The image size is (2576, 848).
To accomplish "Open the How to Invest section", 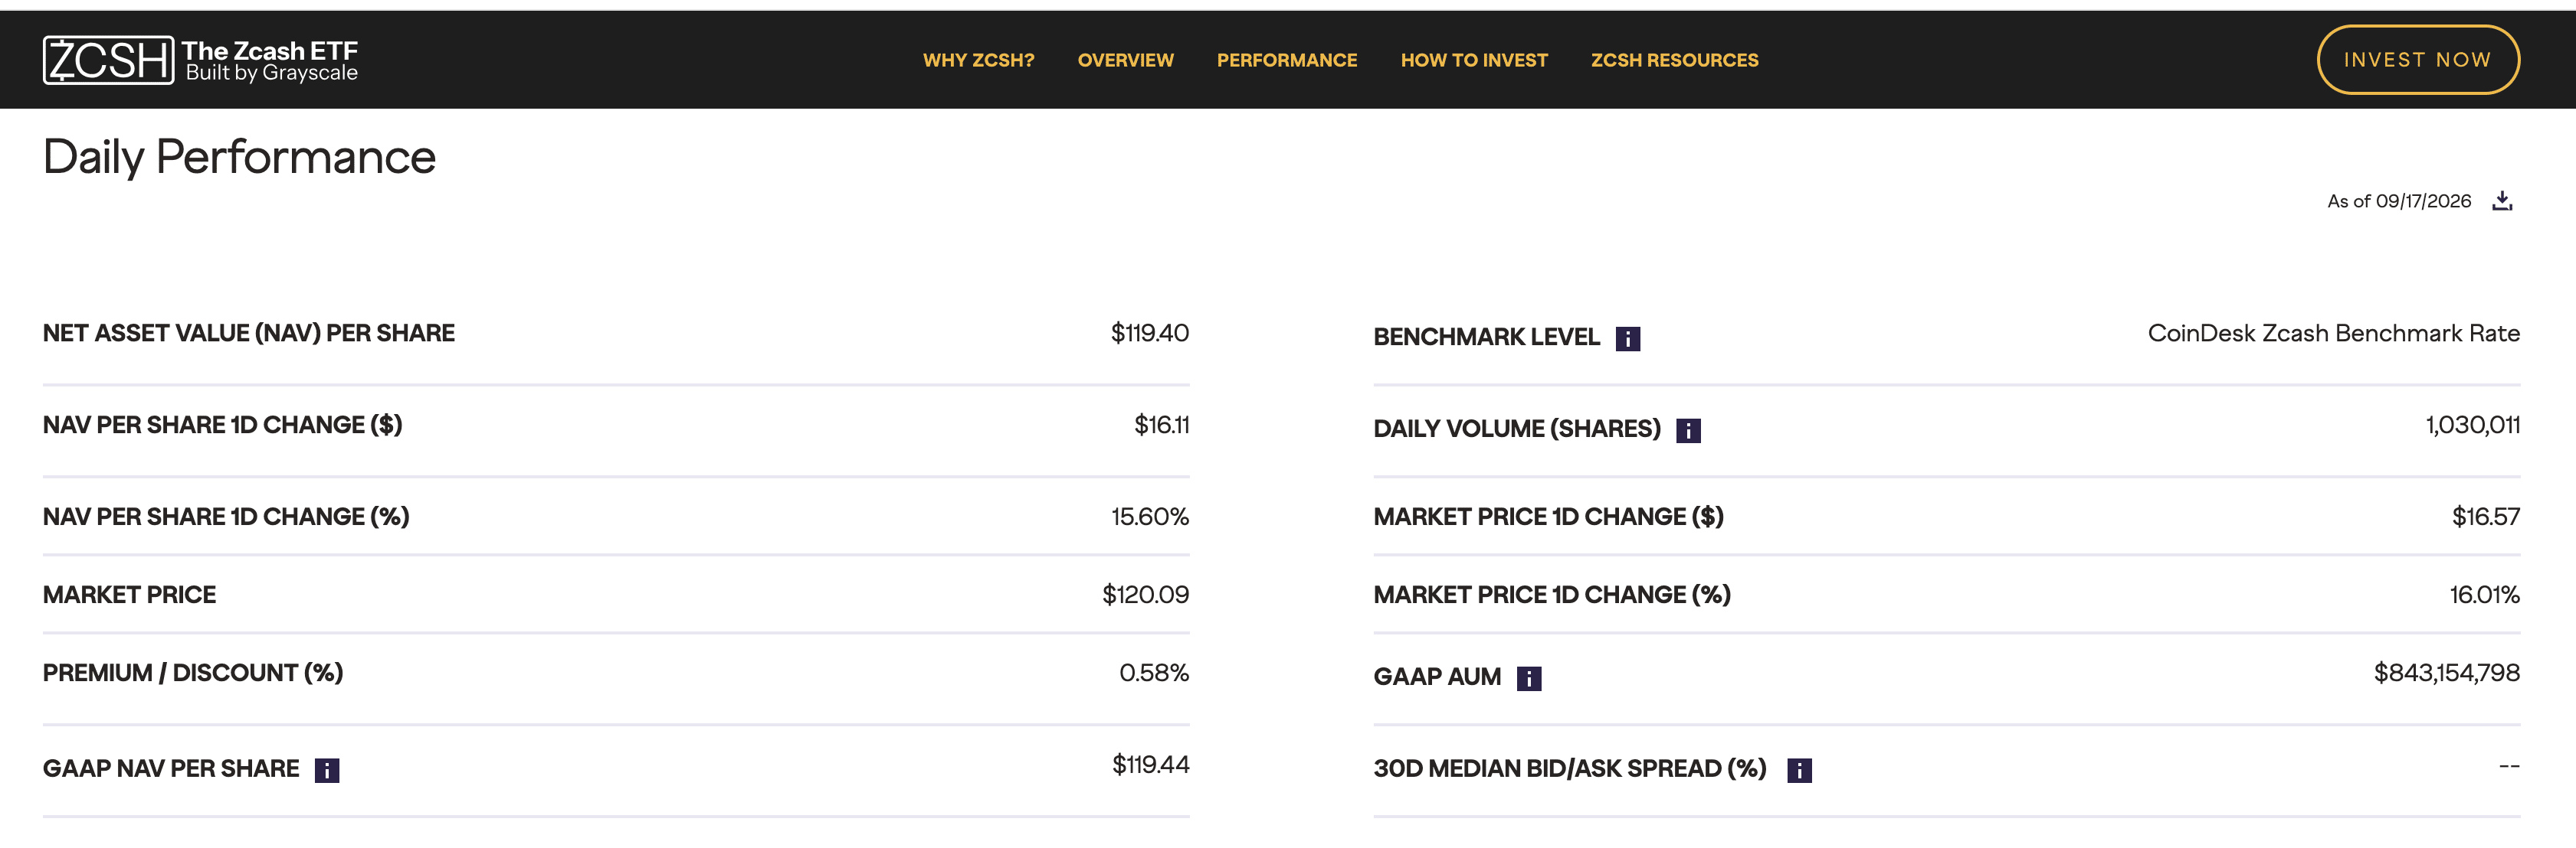I will (x=1474, y=60).
